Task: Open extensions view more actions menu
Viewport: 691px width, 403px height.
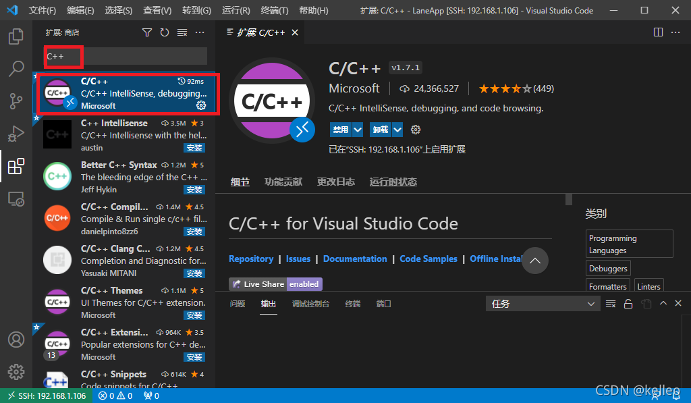Action: point(200,32)
